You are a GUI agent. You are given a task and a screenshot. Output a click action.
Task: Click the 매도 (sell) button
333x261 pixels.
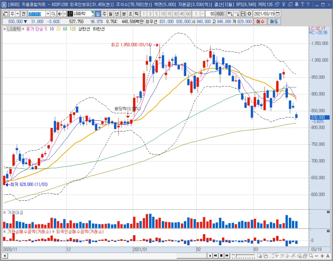[x=274, y=21]
